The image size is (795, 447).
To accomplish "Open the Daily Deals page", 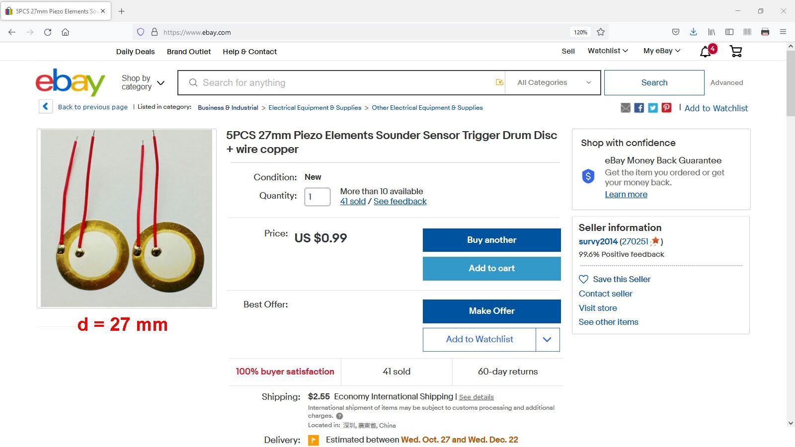I will (x=135, y=52).
